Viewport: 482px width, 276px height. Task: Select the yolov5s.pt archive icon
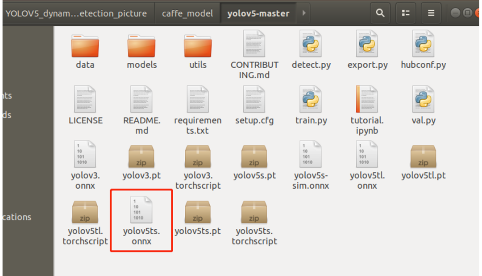[254, 156]
